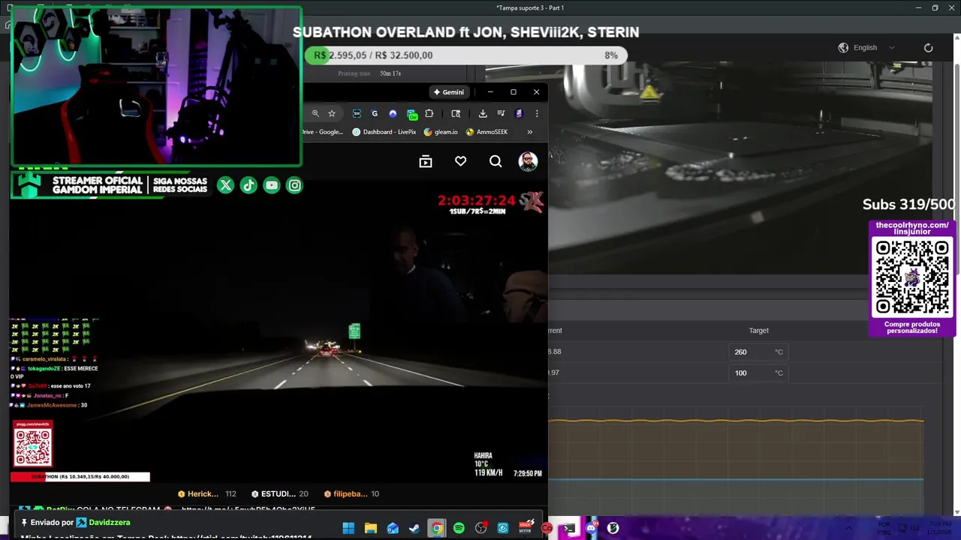Click the SUBATHON R$ 10.349,15 progress bar
Screen dimensions: 961x540
[x=80, y=476]
